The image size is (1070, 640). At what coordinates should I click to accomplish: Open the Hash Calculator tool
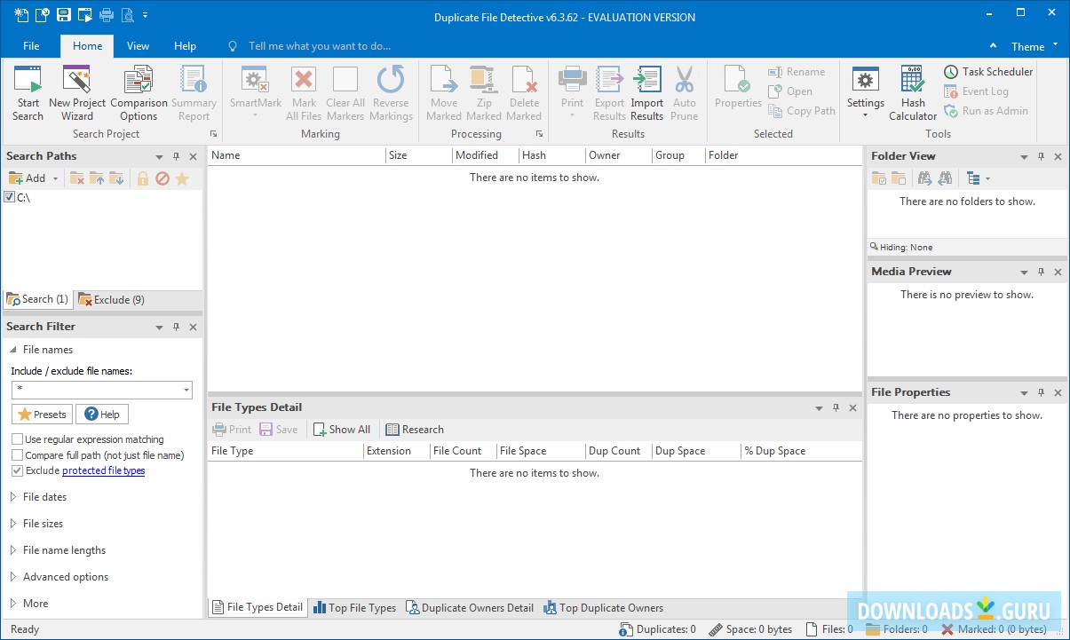pos(913,93)
